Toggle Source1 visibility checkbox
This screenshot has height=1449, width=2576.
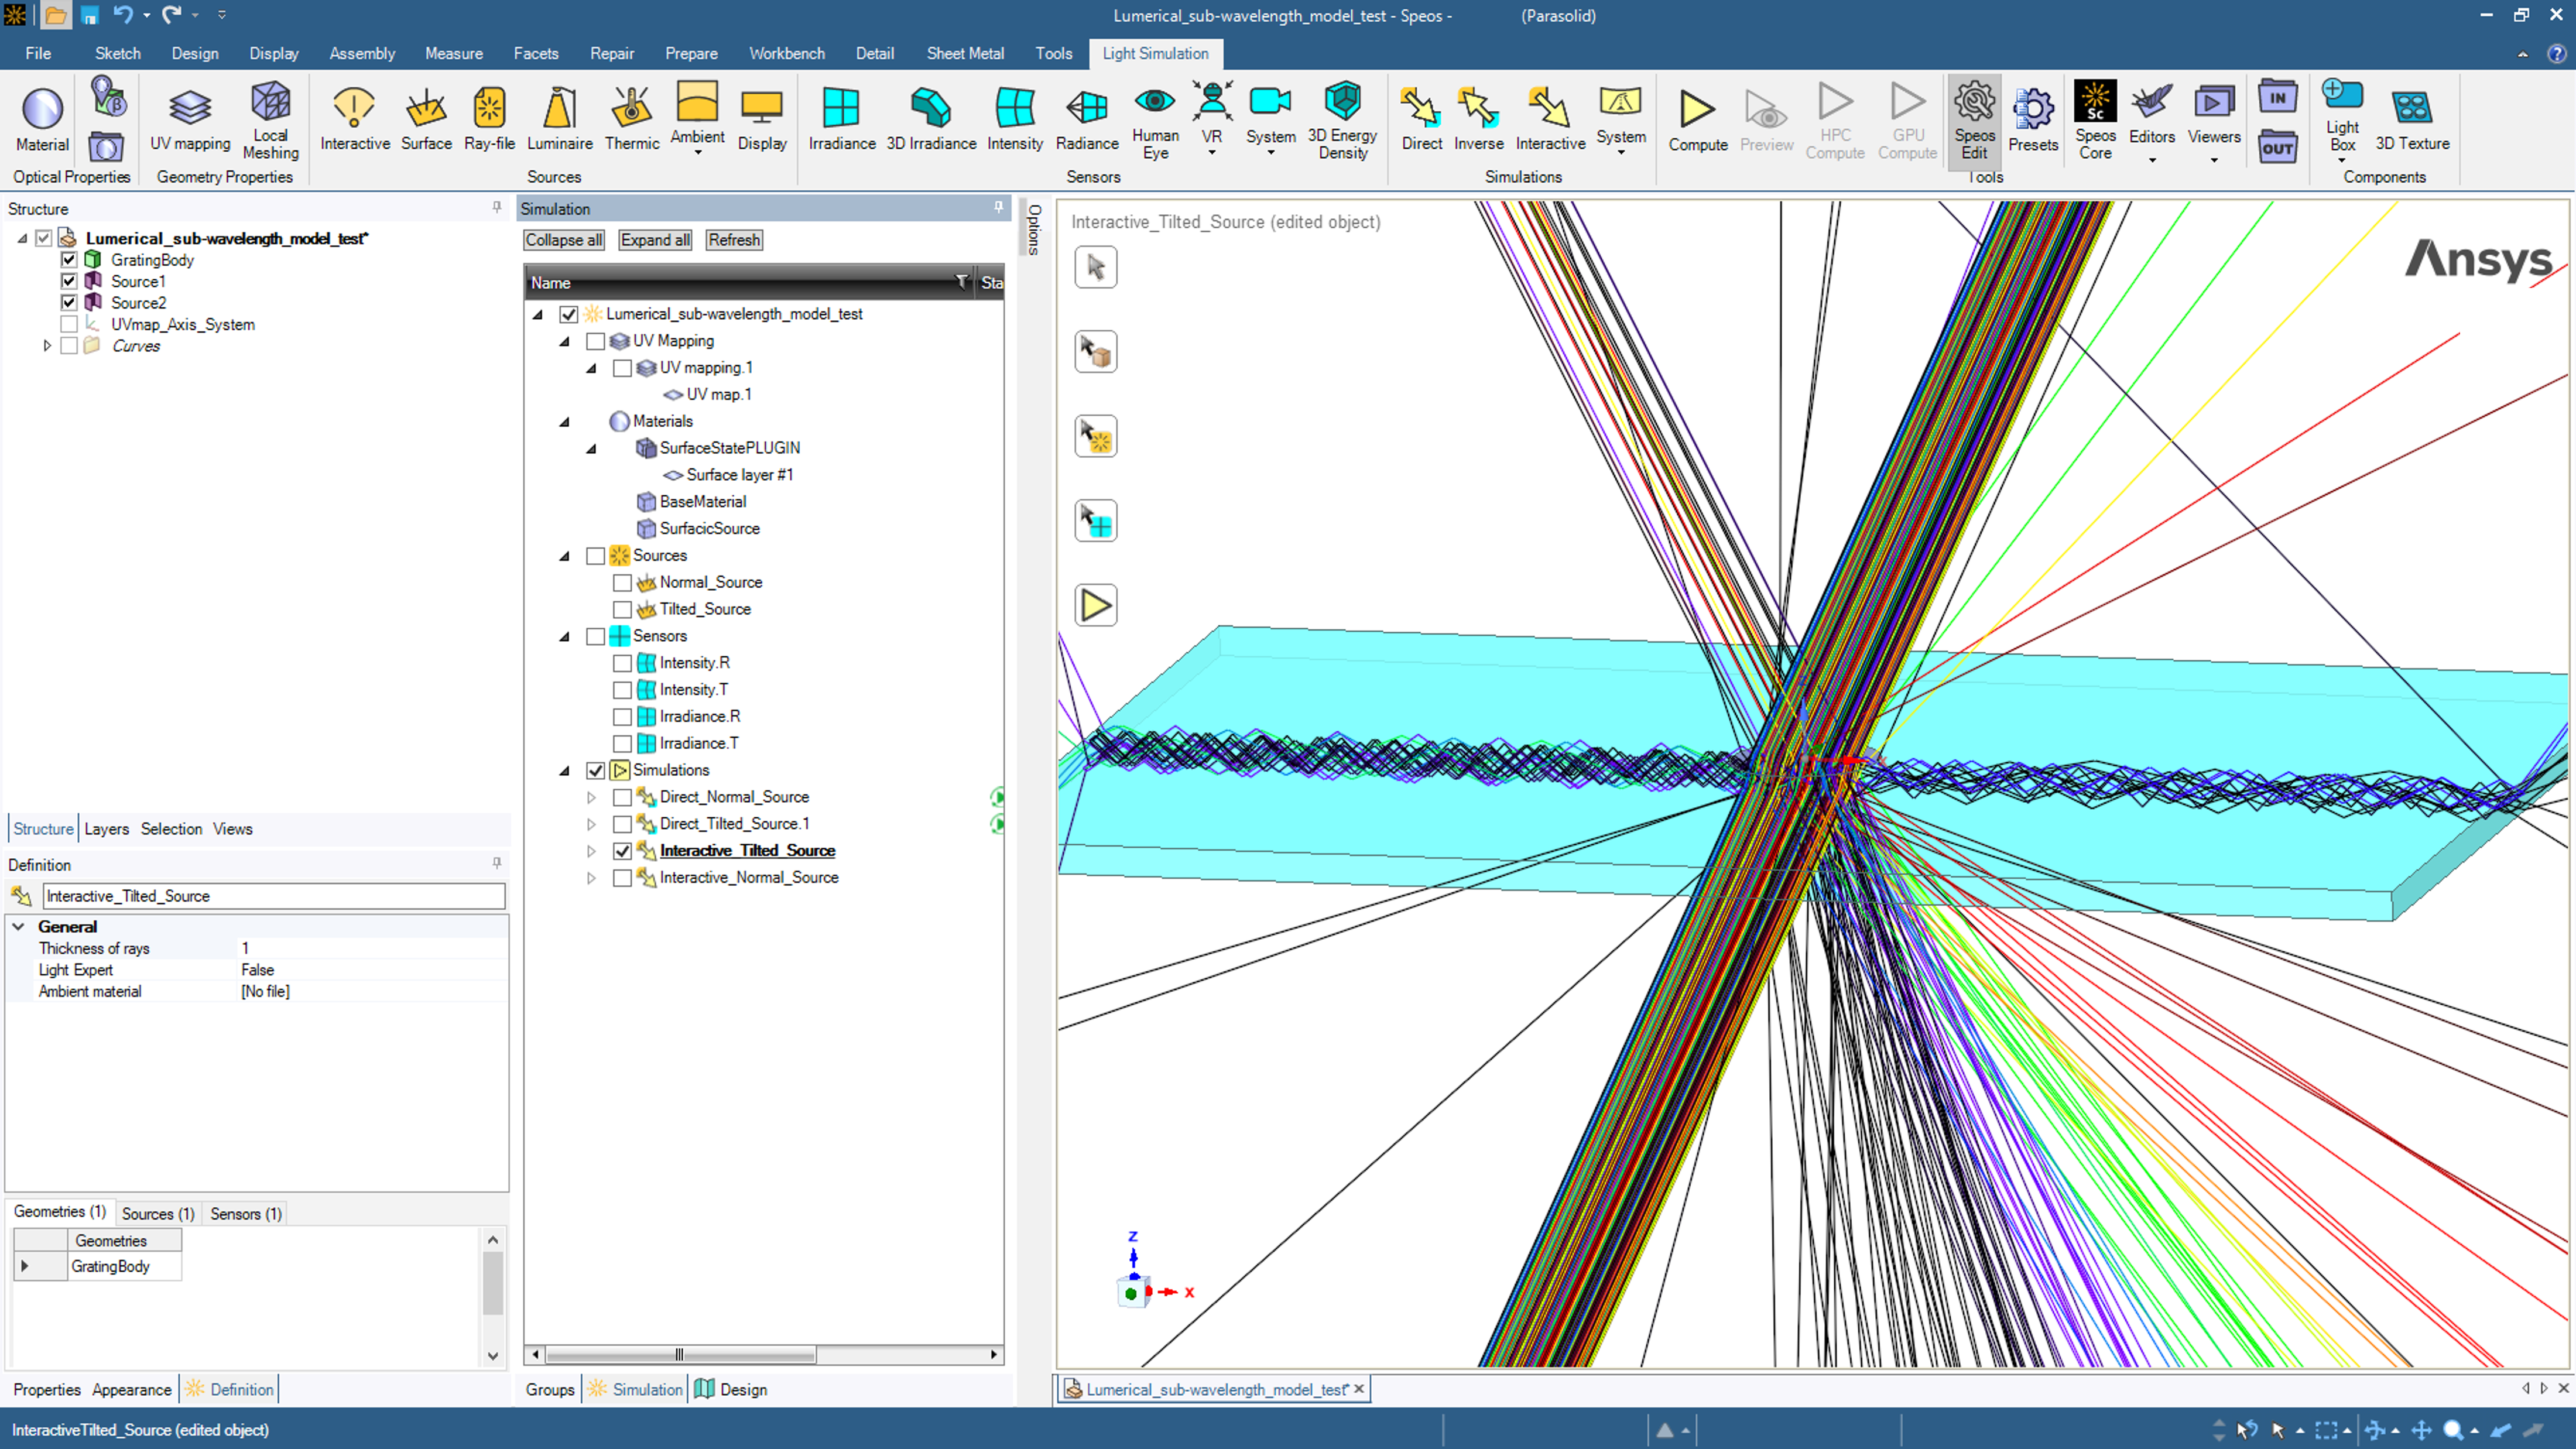tap(69, 281)
